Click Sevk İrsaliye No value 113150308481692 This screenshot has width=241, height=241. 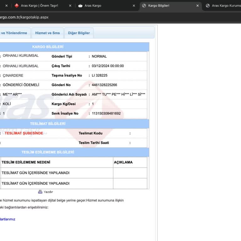[x=106, y=114]
